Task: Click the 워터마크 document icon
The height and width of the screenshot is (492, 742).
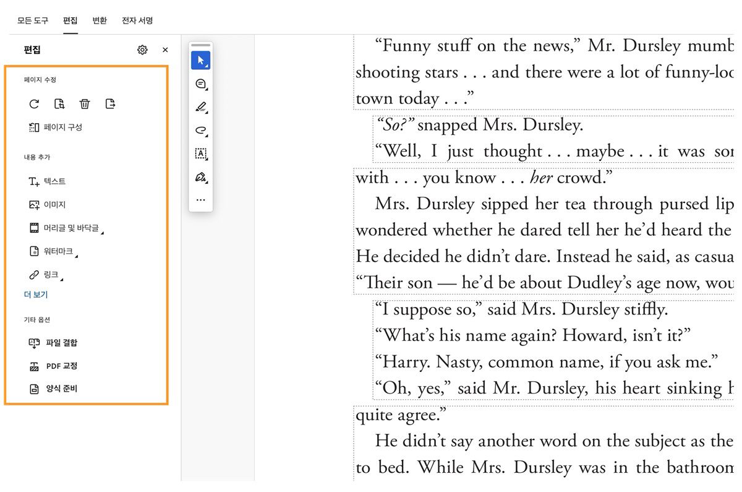Action: 34,251
